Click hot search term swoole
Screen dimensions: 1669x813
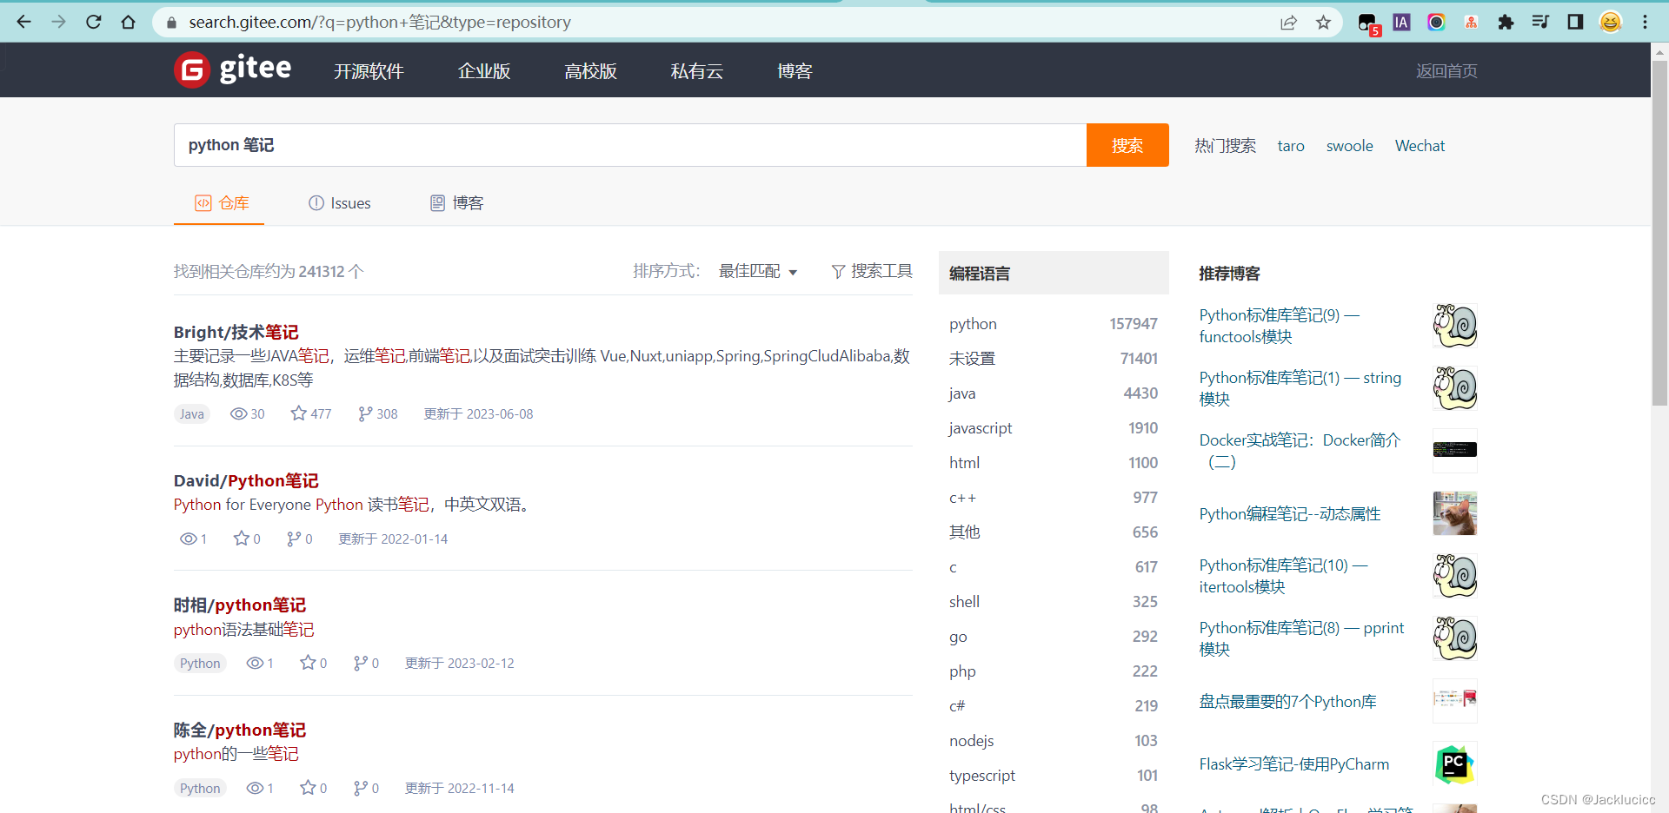tap(1349, 146)
